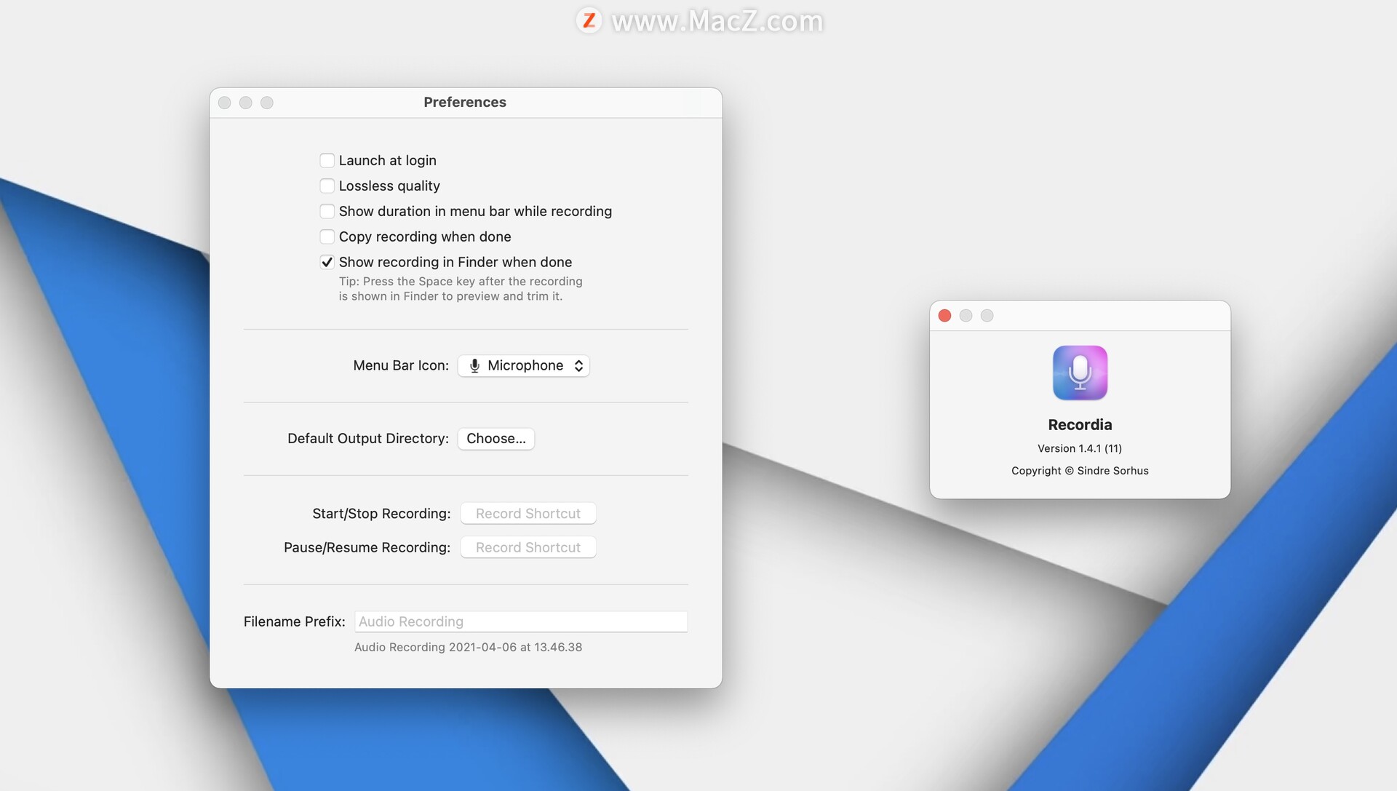This screenshot has height=791, width=1397.
Task: Record a shortcut for Start/Stop Recording
Action: point(528,514)
